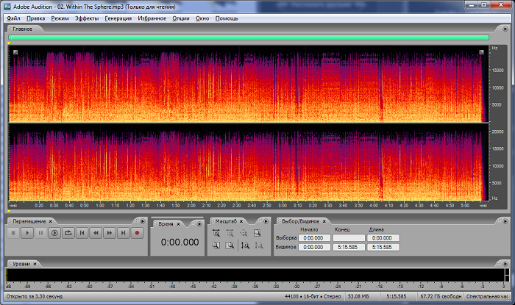Click the Fast Forward button
515x305 pixels.
pyautogui.click(x=110, y=233)
